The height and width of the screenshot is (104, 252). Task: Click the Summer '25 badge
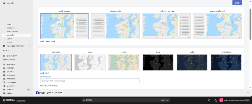[21, 100]
